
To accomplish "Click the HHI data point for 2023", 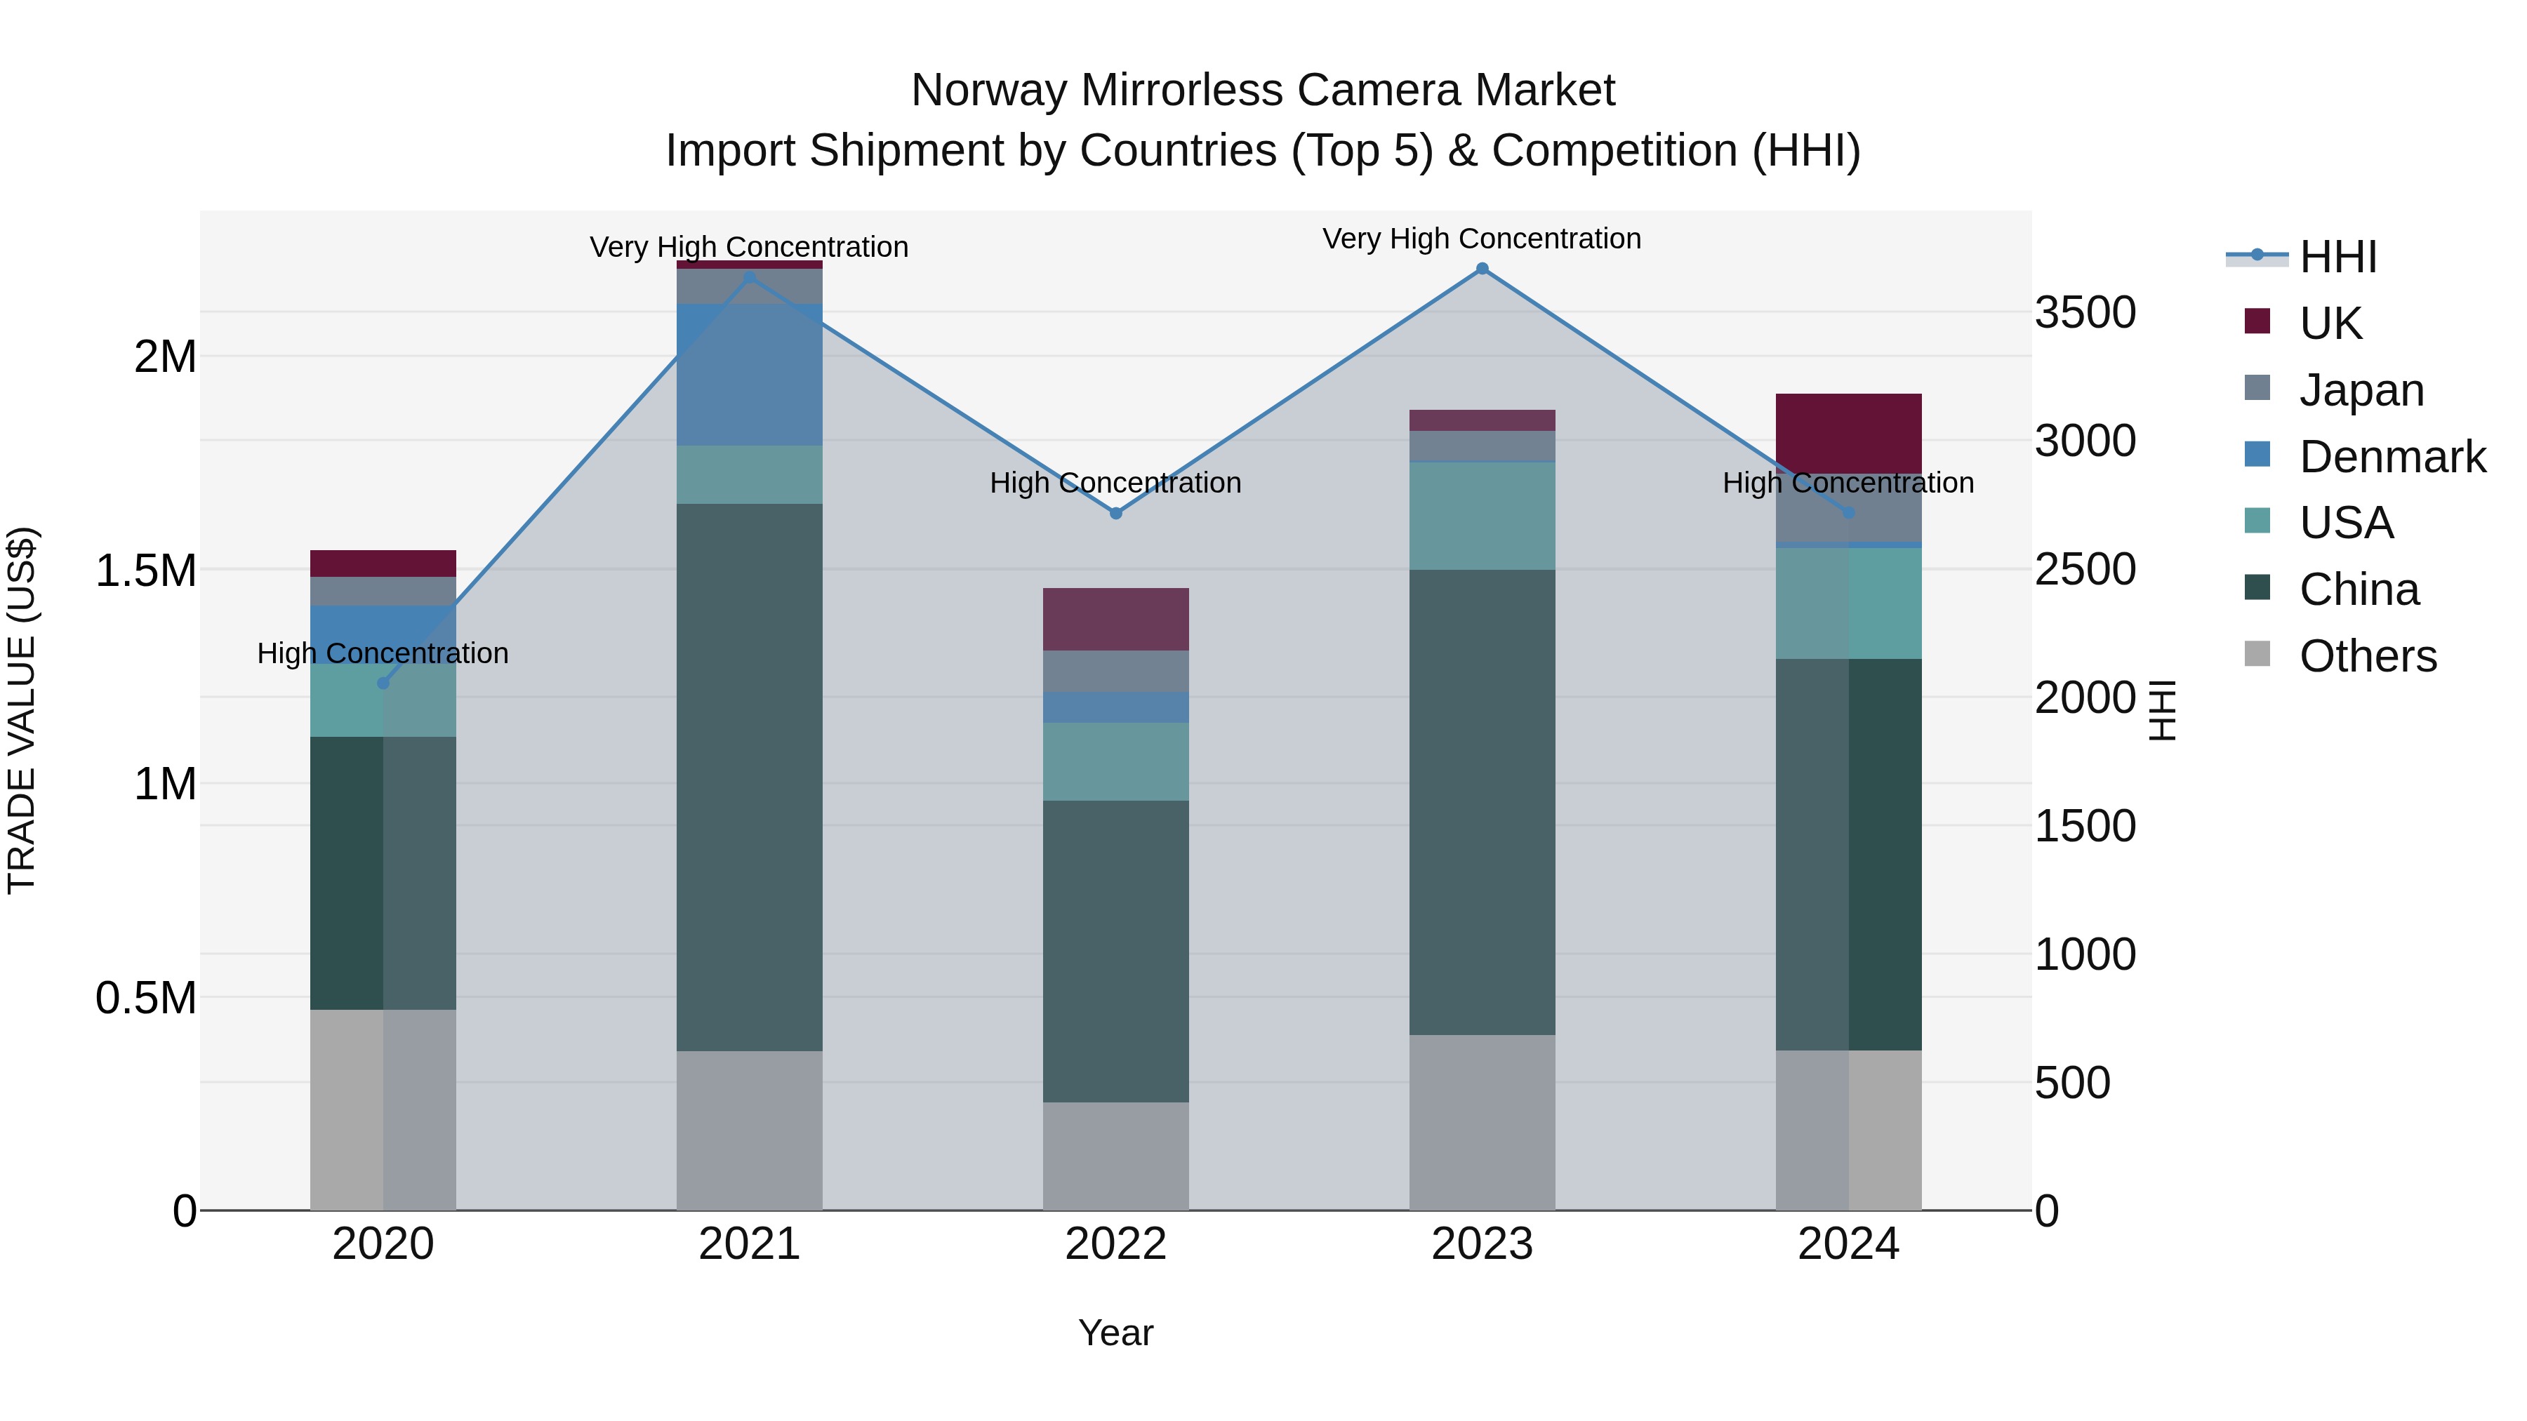I will (x=1483, y=269).
